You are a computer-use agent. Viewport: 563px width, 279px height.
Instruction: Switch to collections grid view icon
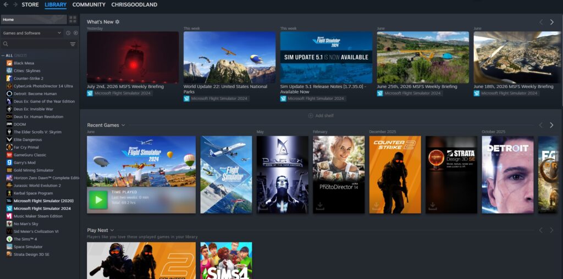[x=73, y=19]
